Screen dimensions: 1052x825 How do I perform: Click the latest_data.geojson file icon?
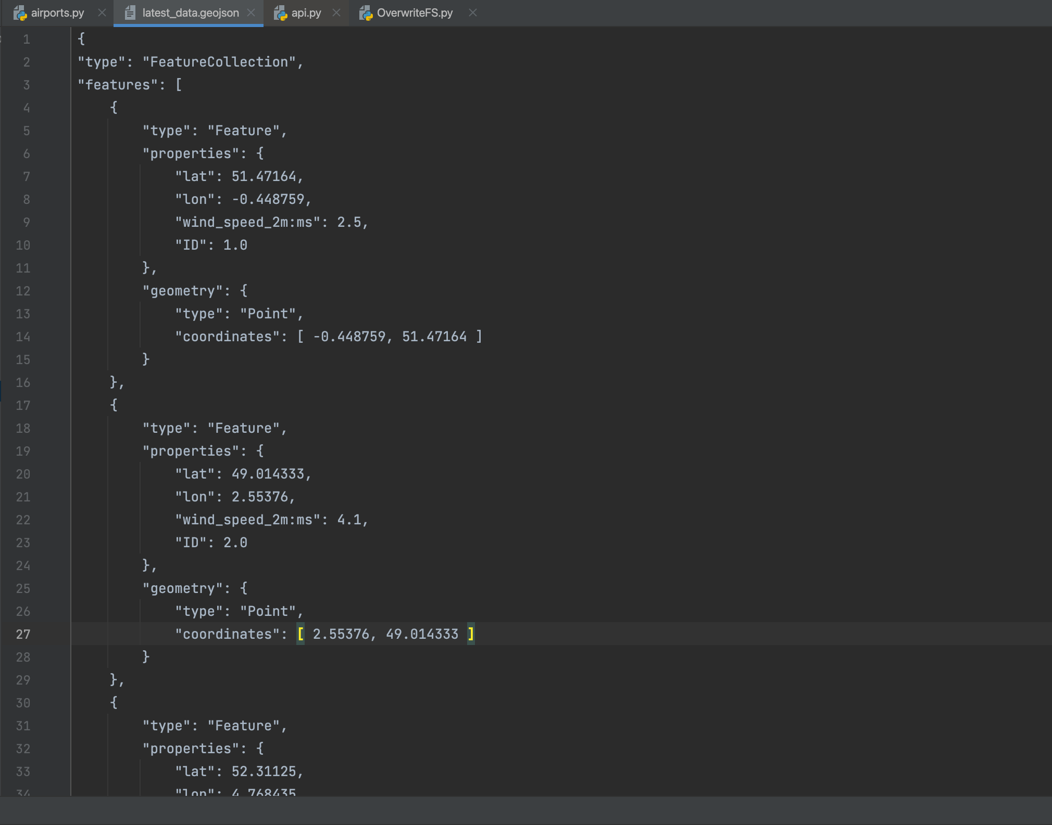pos(130,13)
